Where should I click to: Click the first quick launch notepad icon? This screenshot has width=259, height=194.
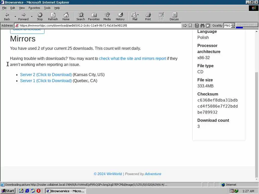point(21,191)
